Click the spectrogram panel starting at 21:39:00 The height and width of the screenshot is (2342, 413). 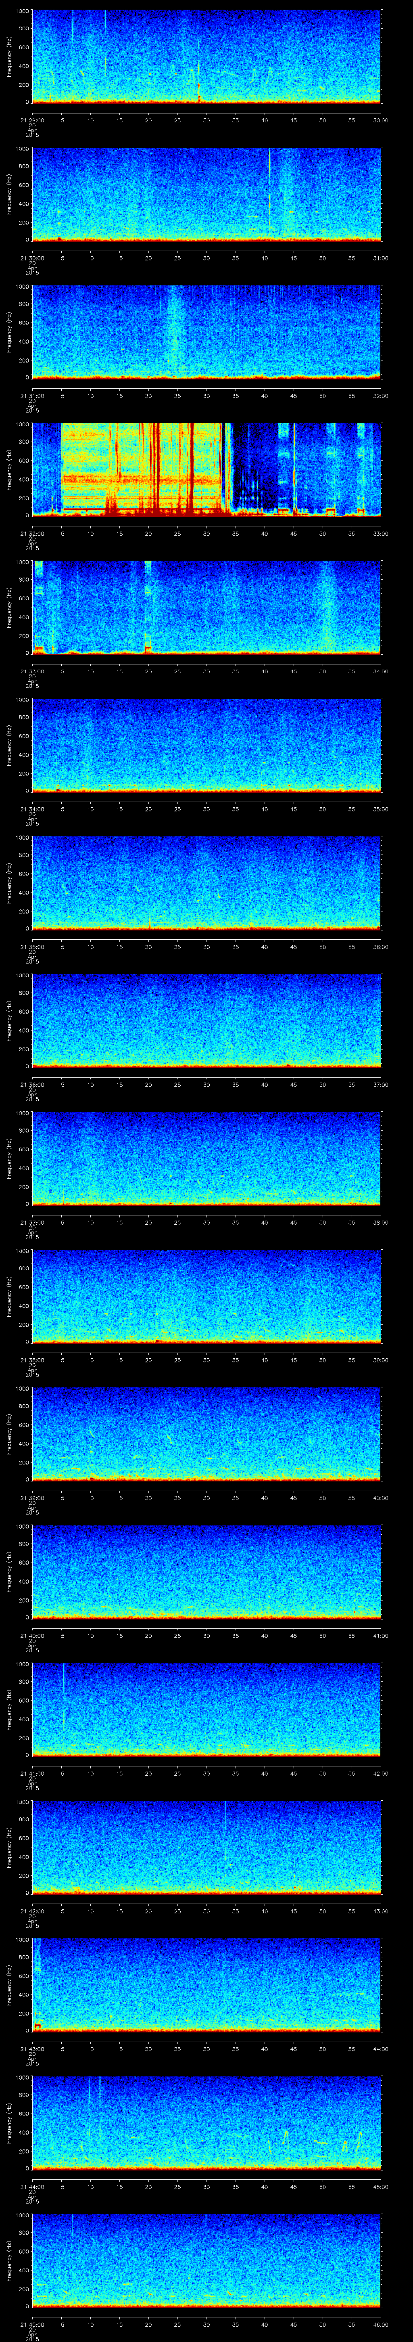pyautogui.click(x=206, y=1434)
